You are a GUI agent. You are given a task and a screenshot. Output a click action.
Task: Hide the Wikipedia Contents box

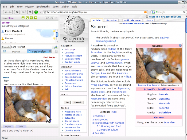tap(114, 112)
